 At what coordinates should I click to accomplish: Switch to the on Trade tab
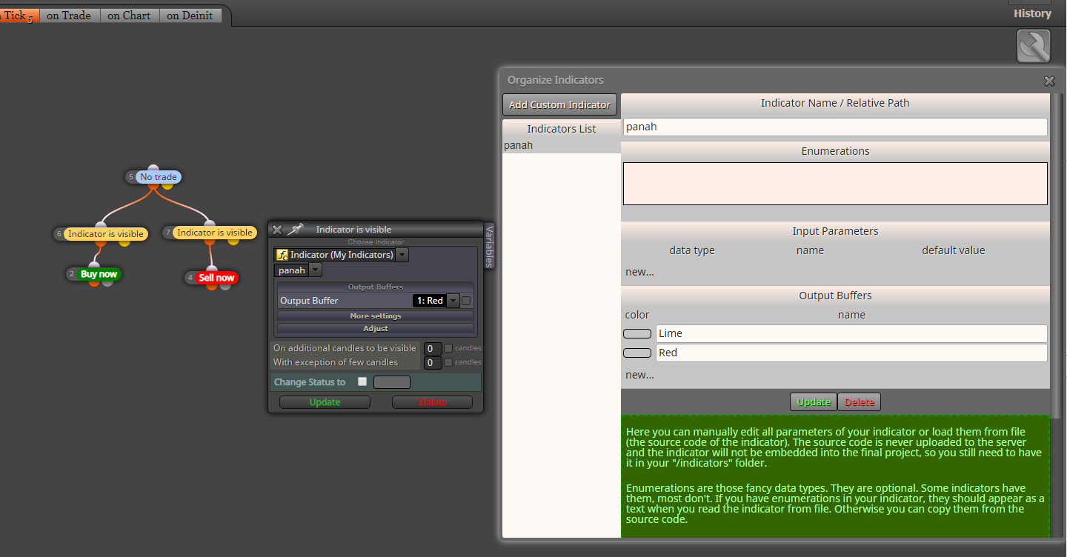pos(69,16)
